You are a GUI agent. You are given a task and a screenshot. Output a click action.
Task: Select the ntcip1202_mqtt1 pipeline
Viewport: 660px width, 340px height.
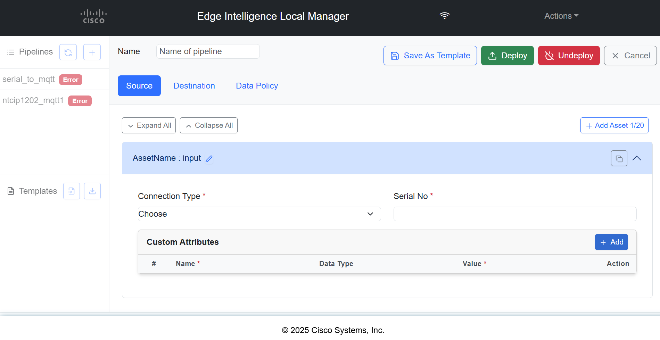pos(33,100)
